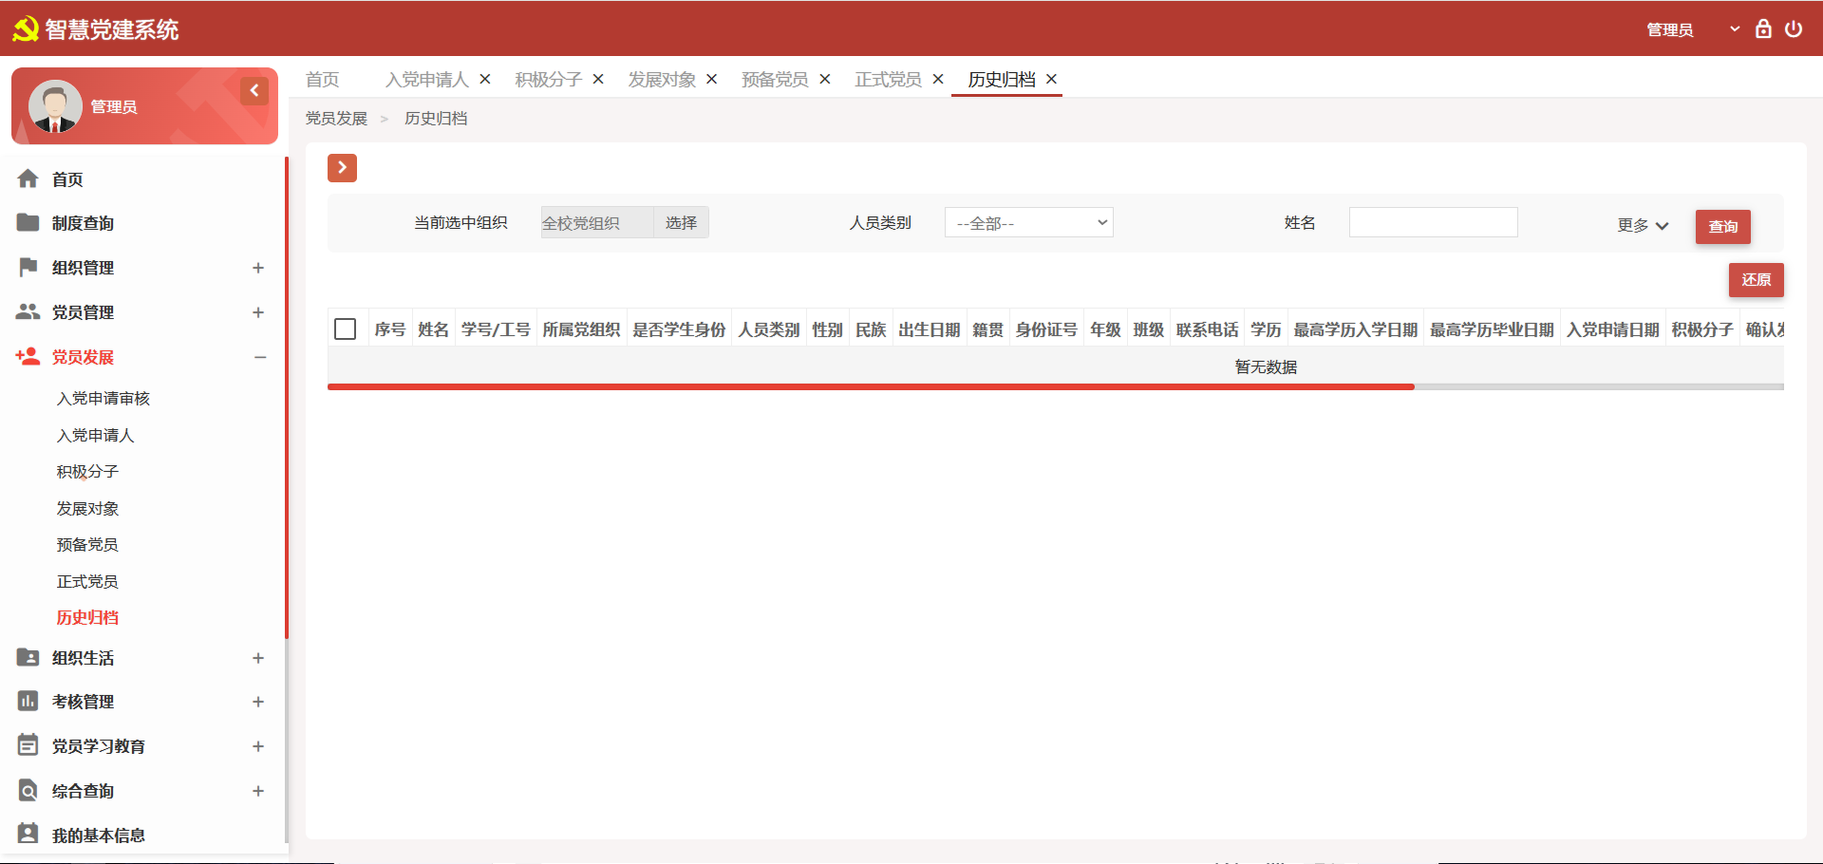The height and width of the screenshot is (864, 1823).
Task: Click the home icon in sidebar
Action: [28, 178]
